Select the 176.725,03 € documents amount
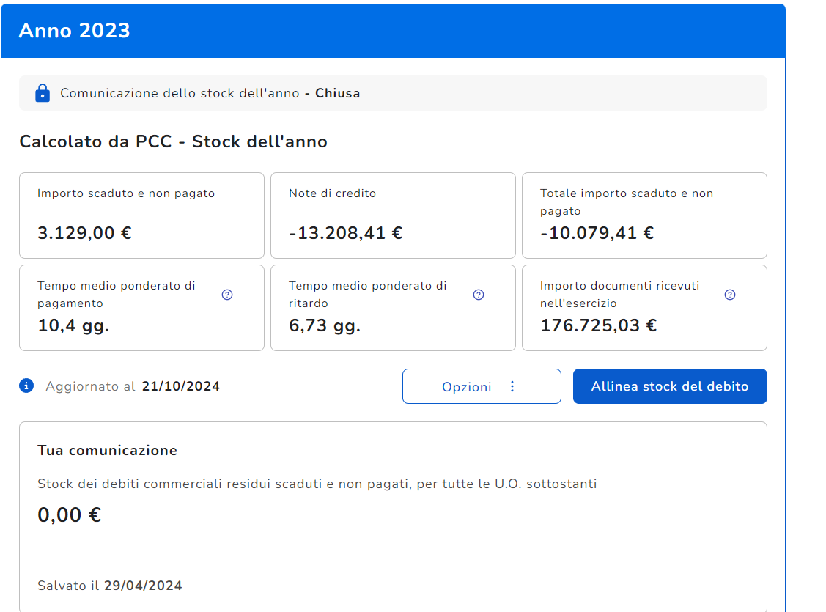The height and width of the screenshot is (612, 826). (598, 325)
